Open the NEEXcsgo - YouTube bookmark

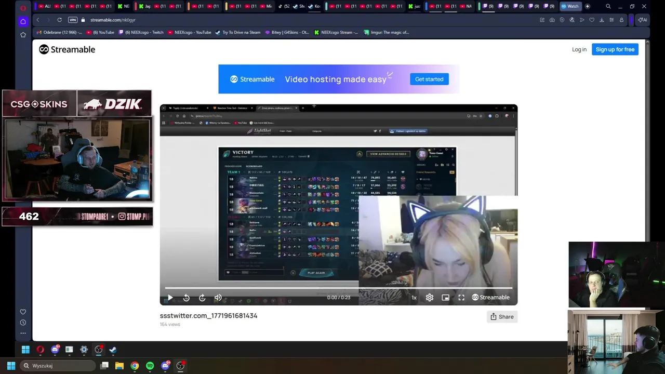click(190, 32)
